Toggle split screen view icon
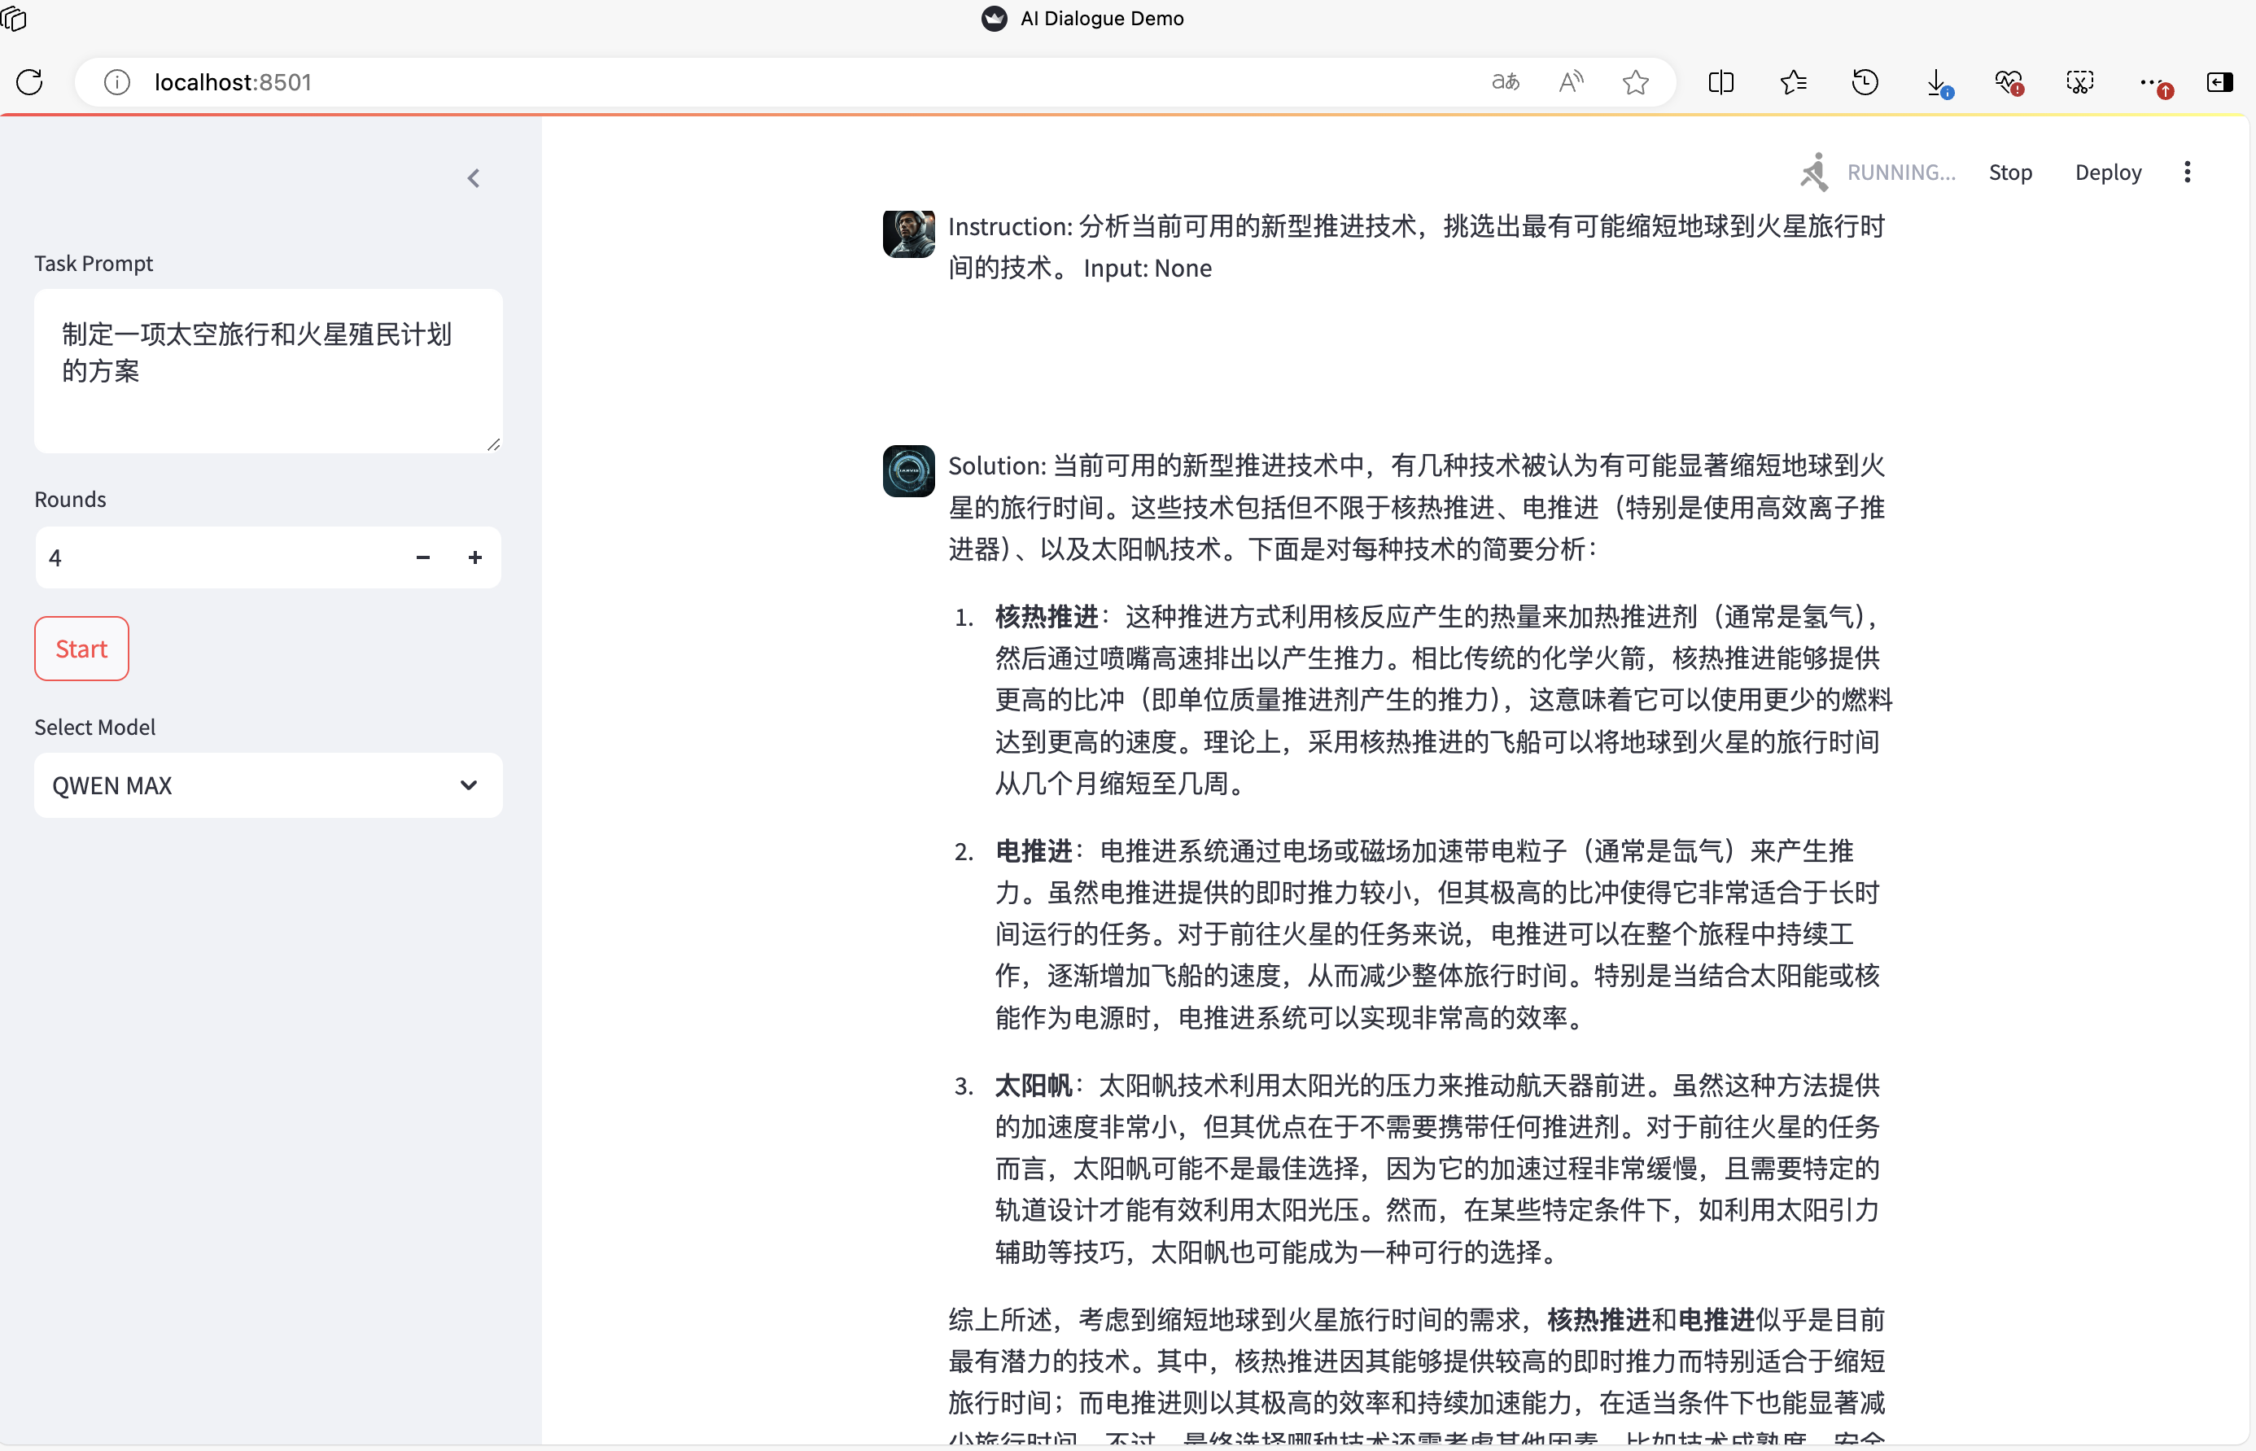 (1720, 82)
